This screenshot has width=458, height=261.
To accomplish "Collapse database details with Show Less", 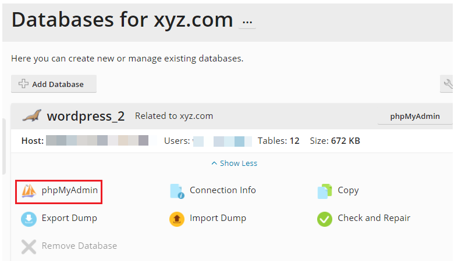I will 234,164.
